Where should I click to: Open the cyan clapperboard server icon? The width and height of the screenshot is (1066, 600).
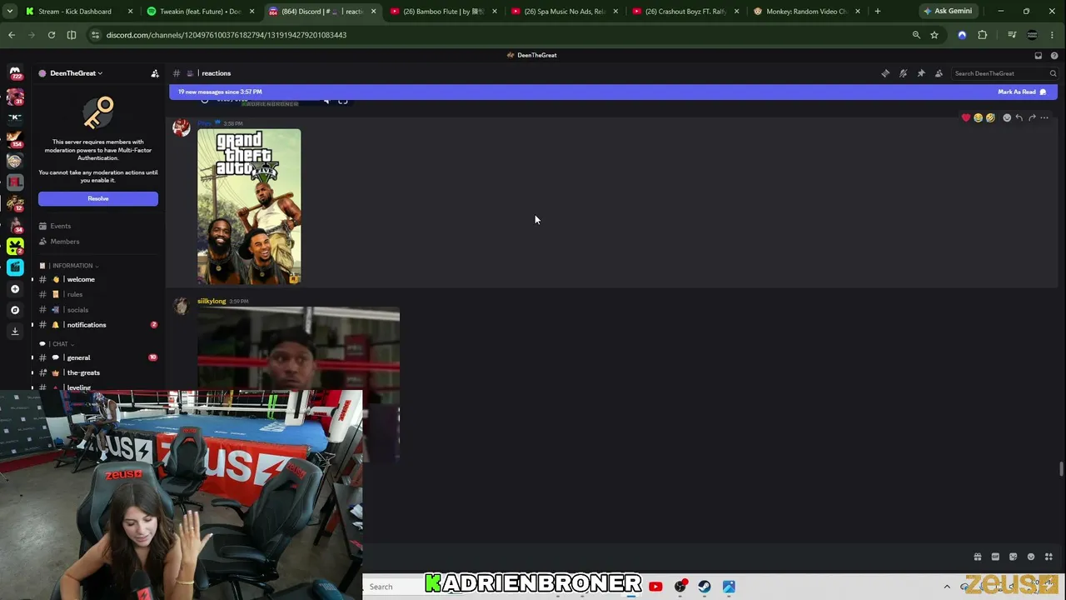(x=15, y=267)
